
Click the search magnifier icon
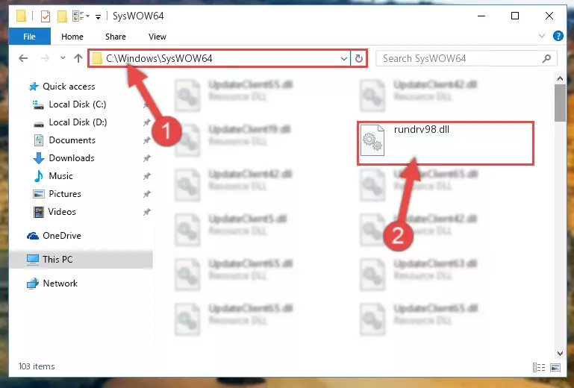pyautogui.click(x=546, y=58)
